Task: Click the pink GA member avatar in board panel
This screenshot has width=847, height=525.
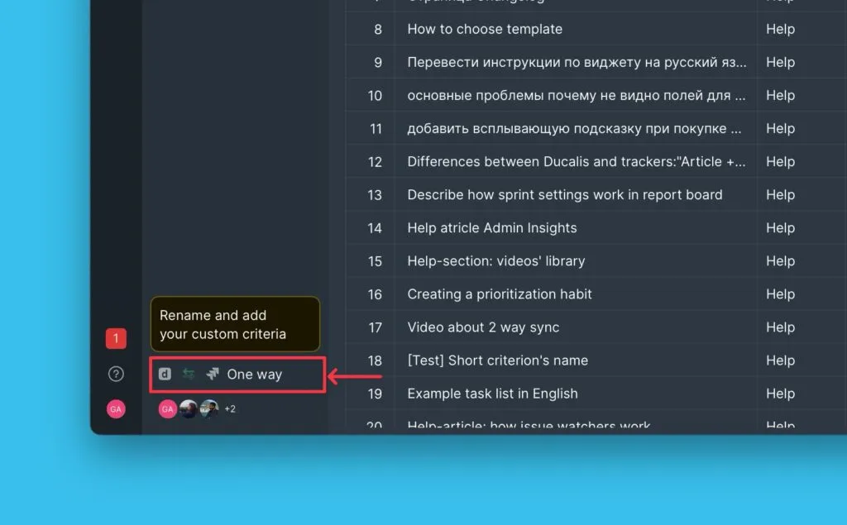Action: 167,408
